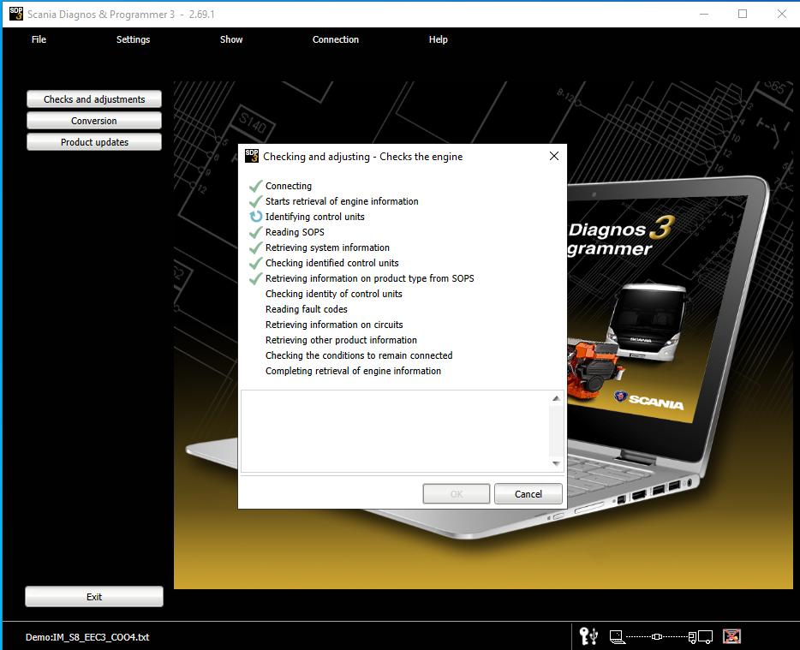The width and height of the screenshot is (800, 650).
Task: Click the scroll down arrow in message box
Action: tap(557, 464)
